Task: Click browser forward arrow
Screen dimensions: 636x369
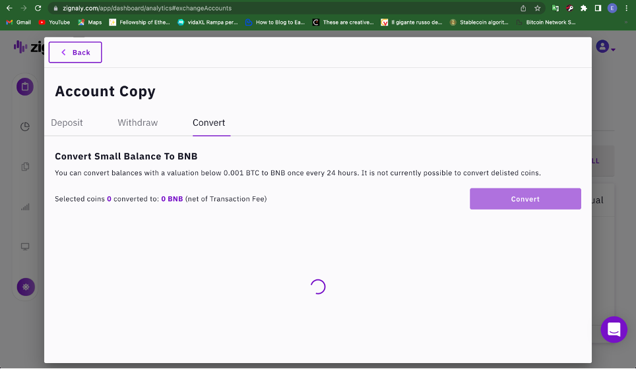Action: [24, 8]
